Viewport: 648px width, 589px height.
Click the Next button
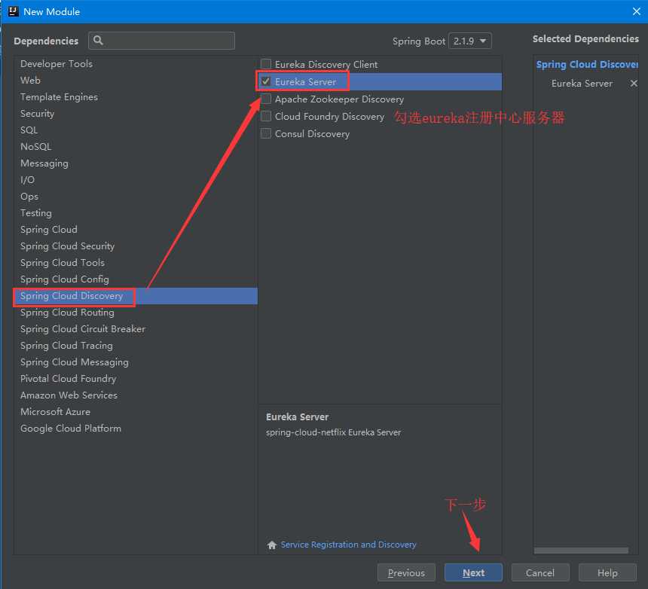(x=473, y=572)
